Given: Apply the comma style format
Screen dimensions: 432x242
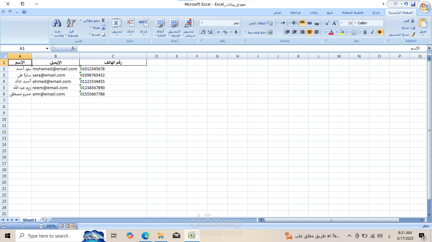Looking at the screenshot, I should [218, 32].
